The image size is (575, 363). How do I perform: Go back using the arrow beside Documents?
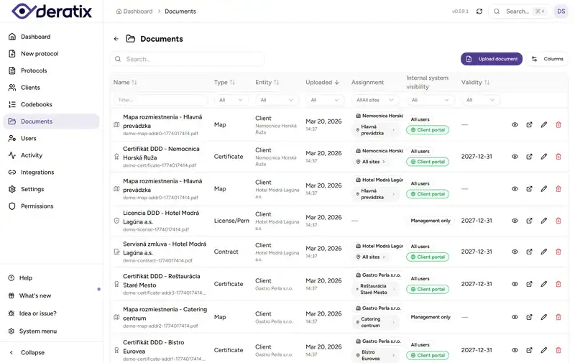116,39
